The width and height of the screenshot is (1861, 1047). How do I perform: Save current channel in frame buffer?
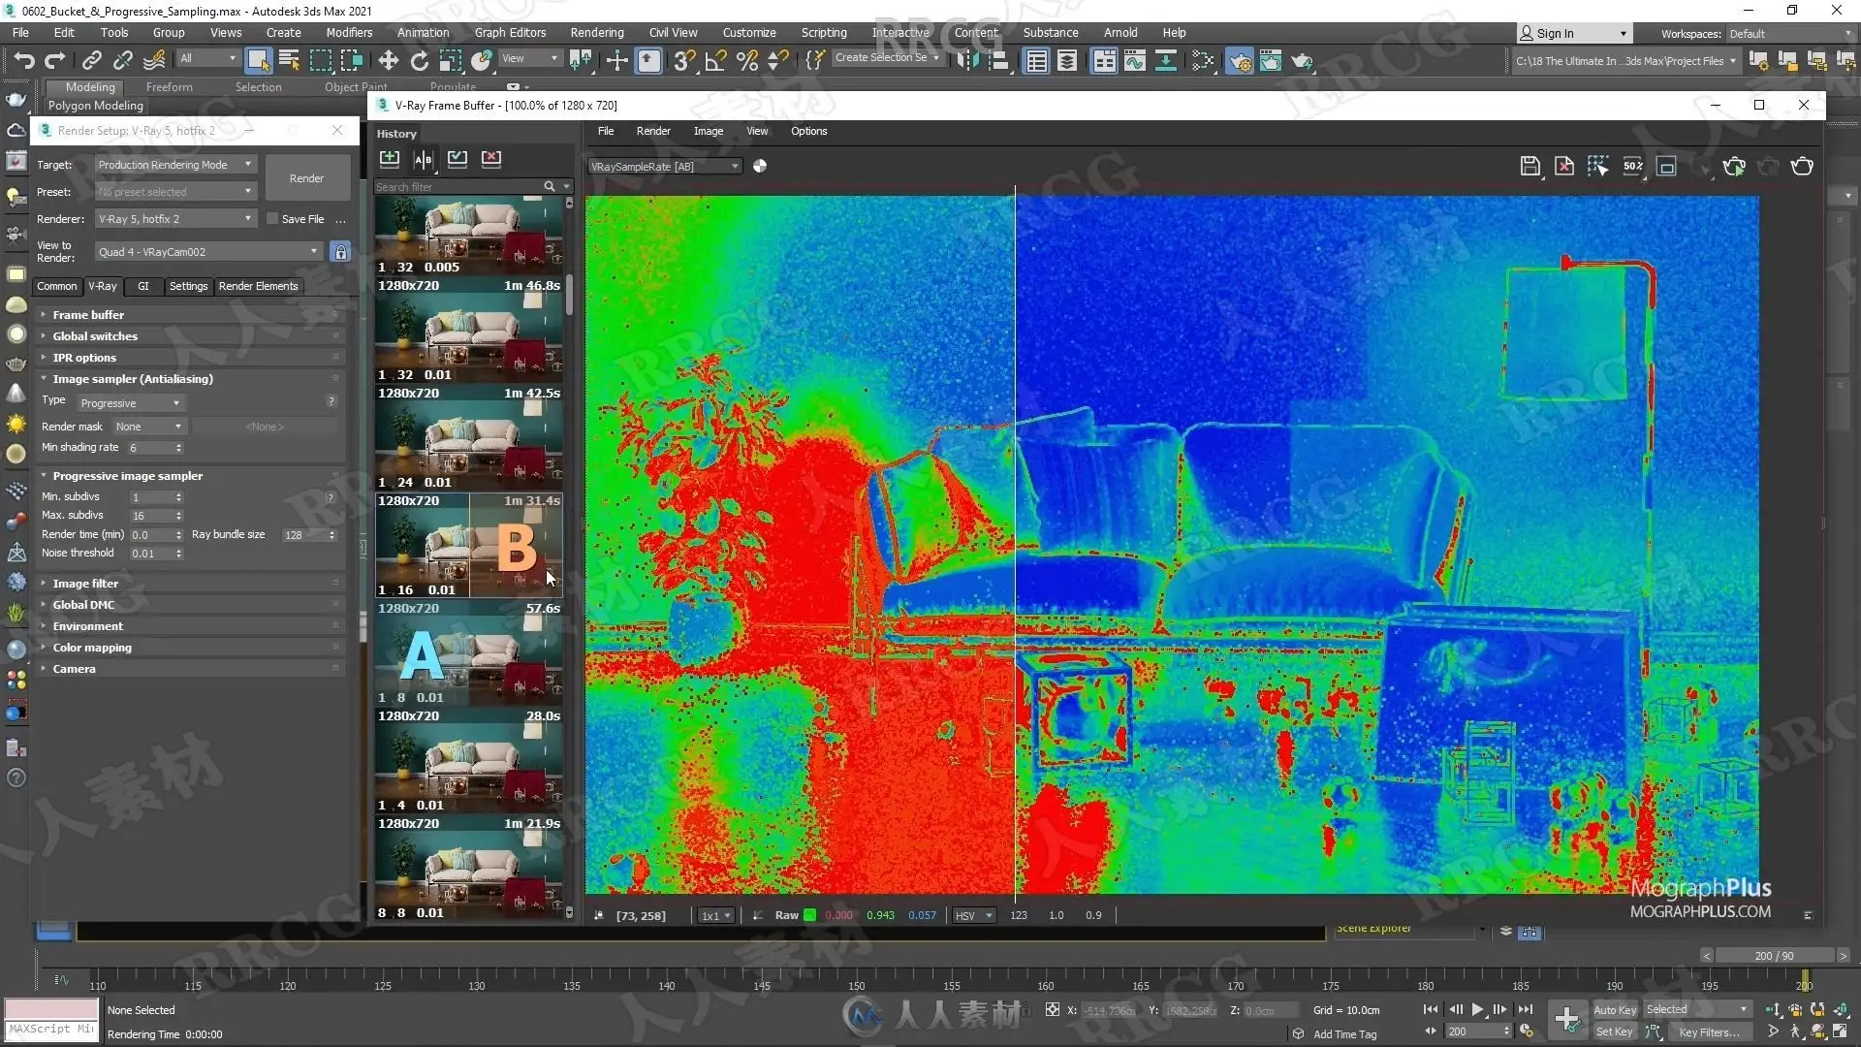pos(1530,166)
